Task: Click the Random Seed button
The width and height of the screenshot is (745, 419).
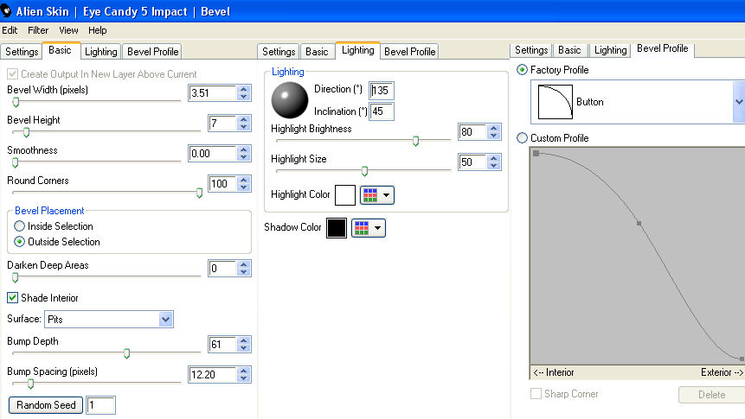Action: tap(46, 405)
